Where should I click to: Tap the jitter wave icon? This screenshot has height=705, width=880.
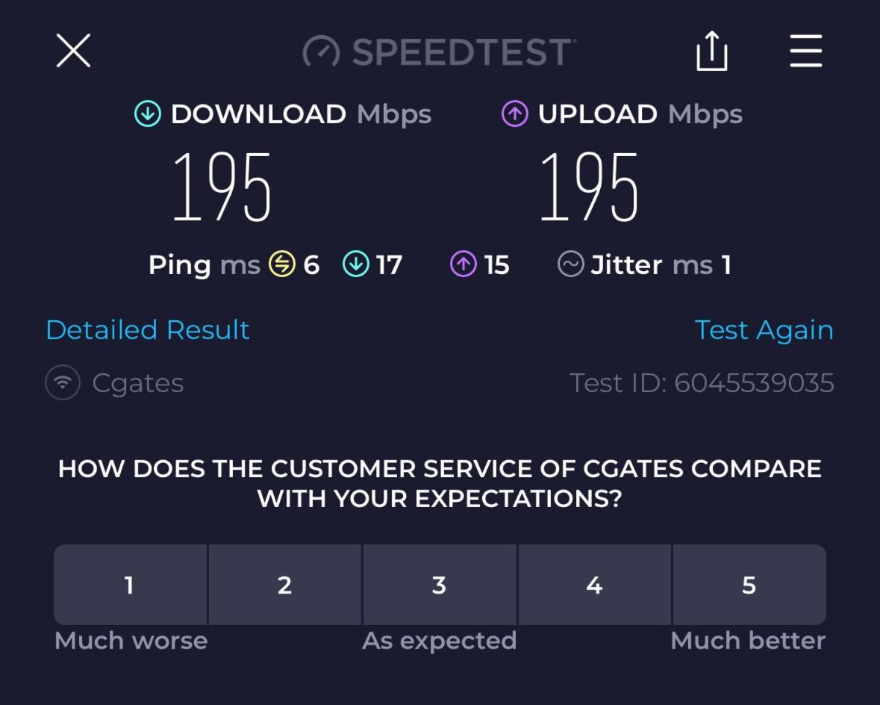tap(571, 264)
